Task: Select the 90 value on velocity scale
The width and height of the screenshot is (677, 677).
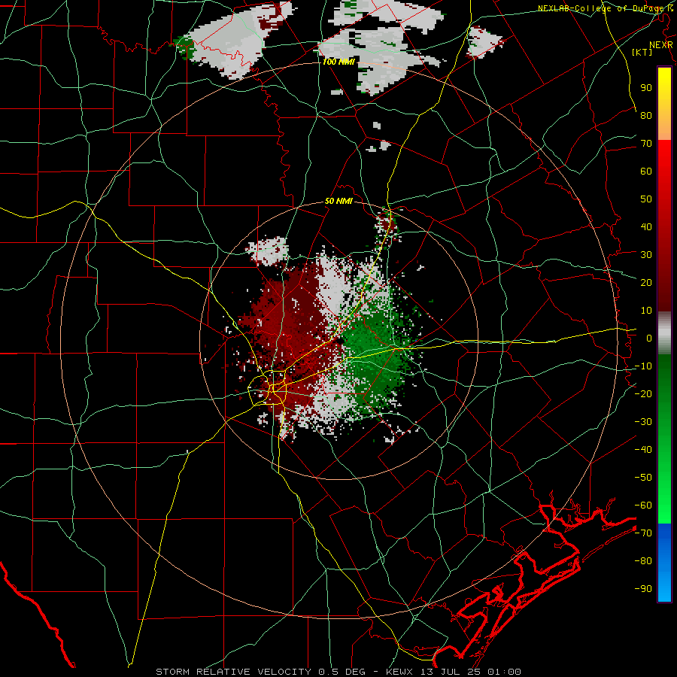Action: (x=646, y=88)
